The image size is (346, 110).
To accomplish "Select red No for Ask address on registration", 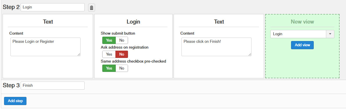I will pos(122,54).
